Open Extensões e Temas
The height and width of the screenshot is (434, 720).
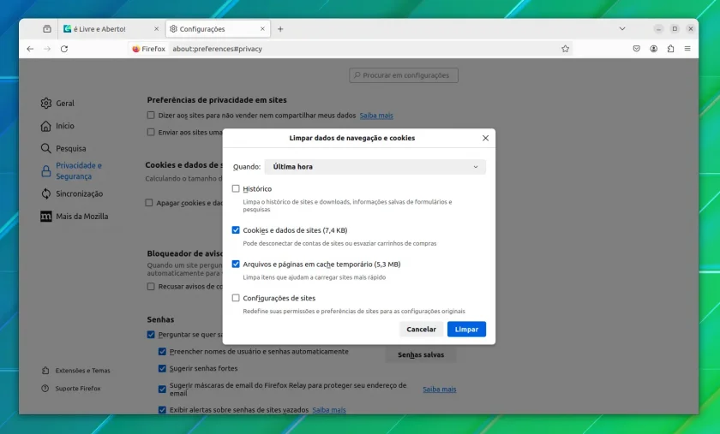tap(75, 371)
